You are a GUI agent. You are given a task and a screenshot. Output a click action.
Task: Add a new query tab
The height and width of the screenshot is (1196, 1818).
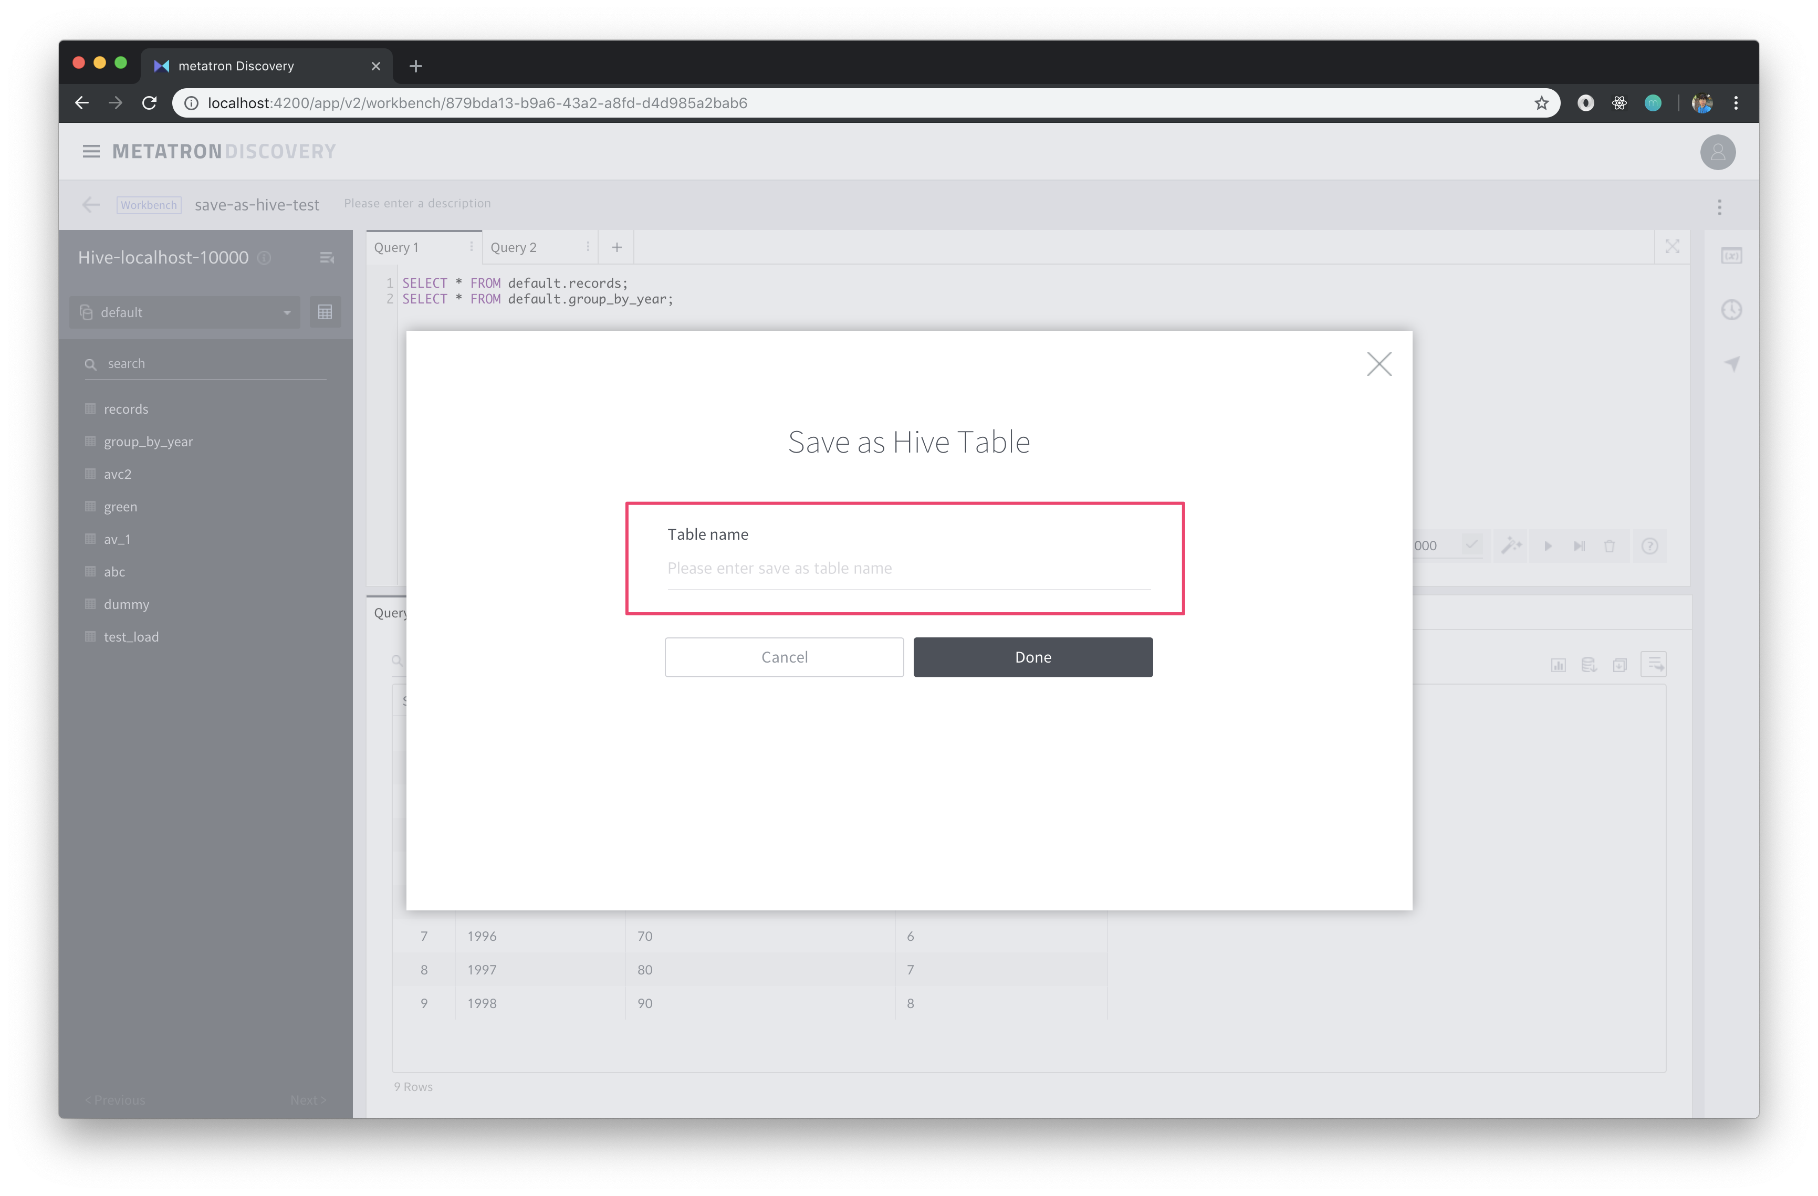(x=617, y=247)
